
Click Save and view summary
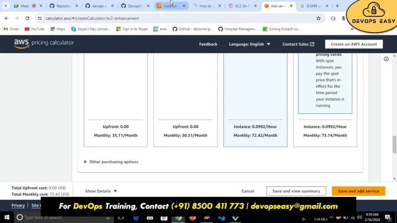296,191
